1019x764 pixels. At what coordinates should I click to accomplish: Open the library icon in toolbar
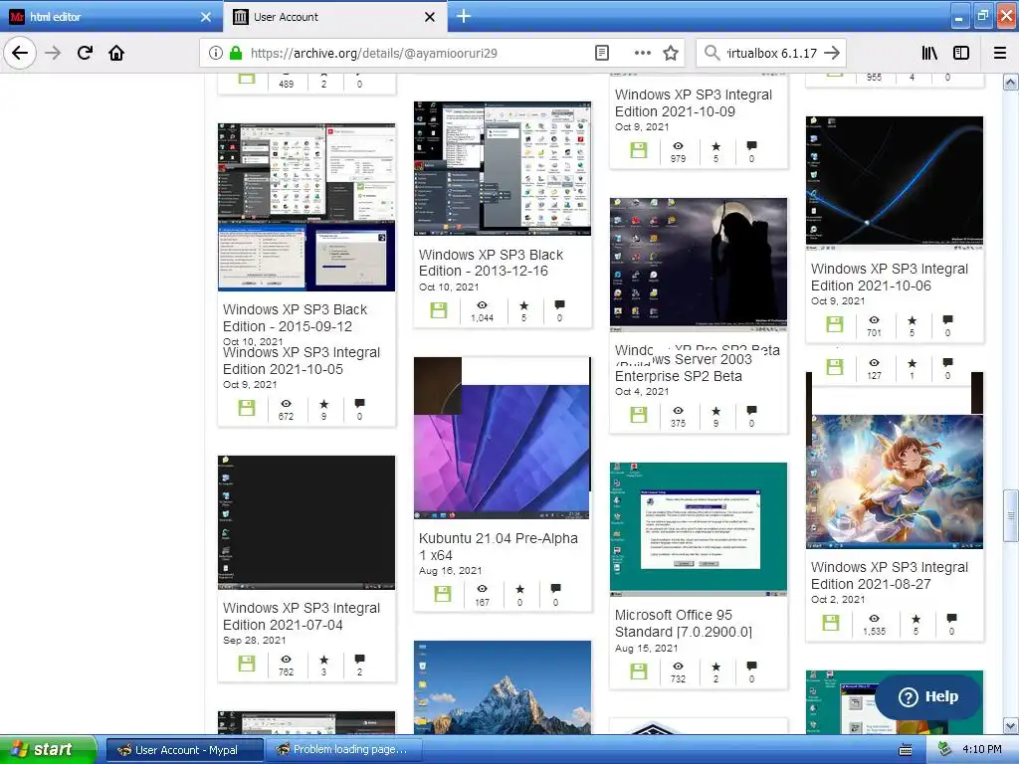click(x=929, y=53)
